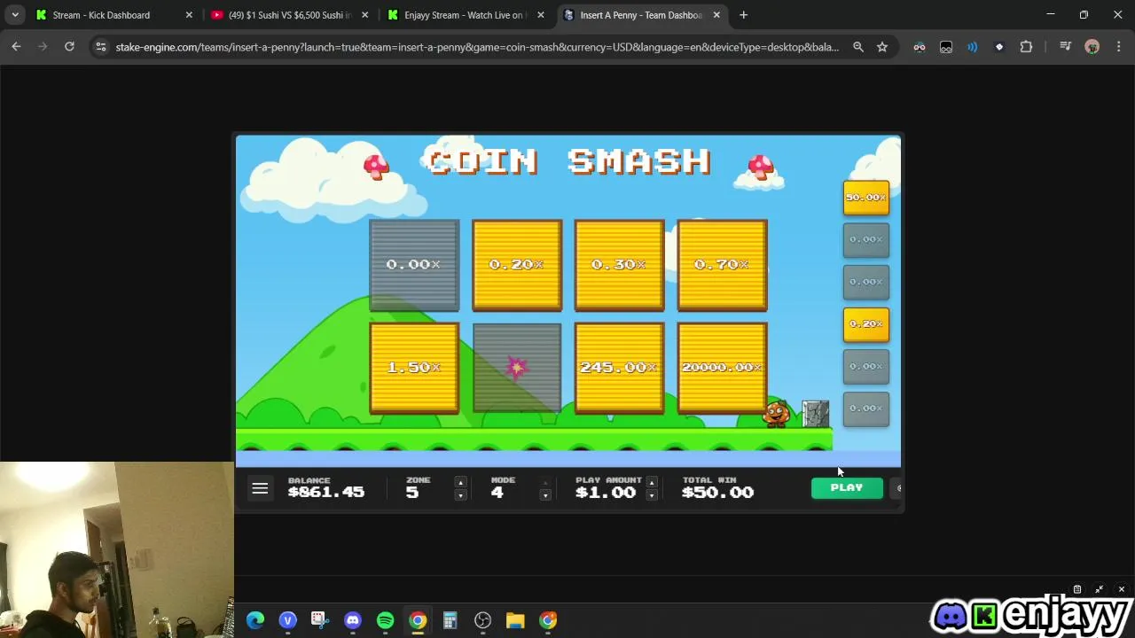Bookmark this page with star icon

point(882,47)
